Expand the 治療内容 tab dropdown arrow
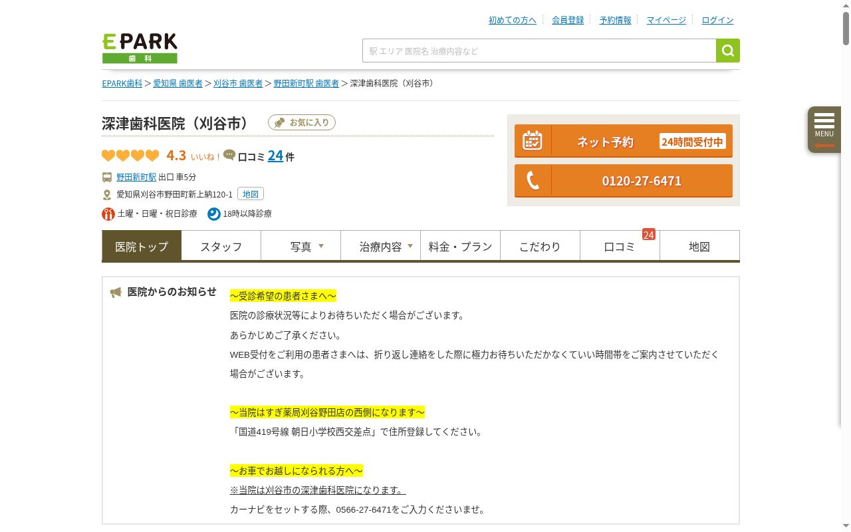 coord(410,246)
